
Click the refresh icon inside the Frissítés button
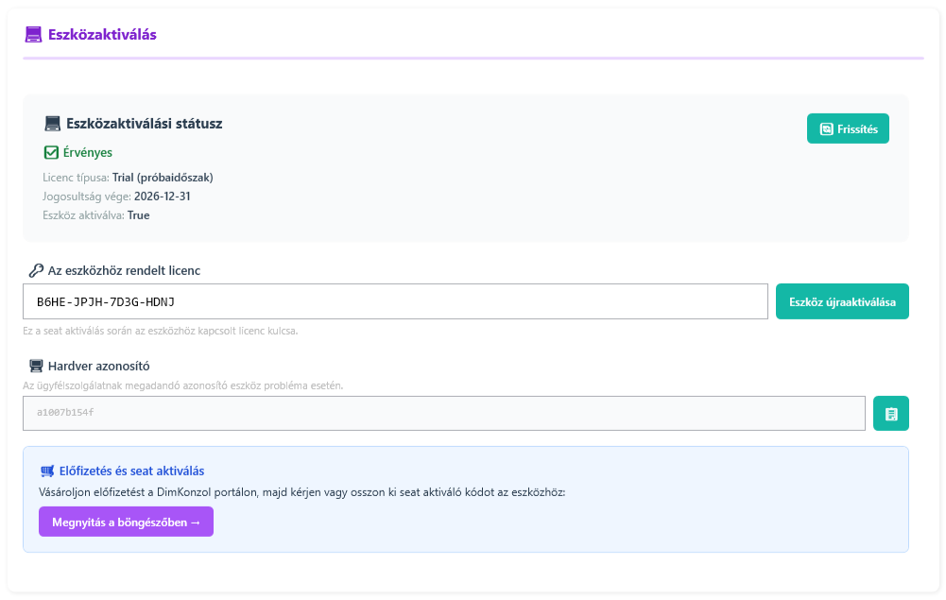point(826,129)
